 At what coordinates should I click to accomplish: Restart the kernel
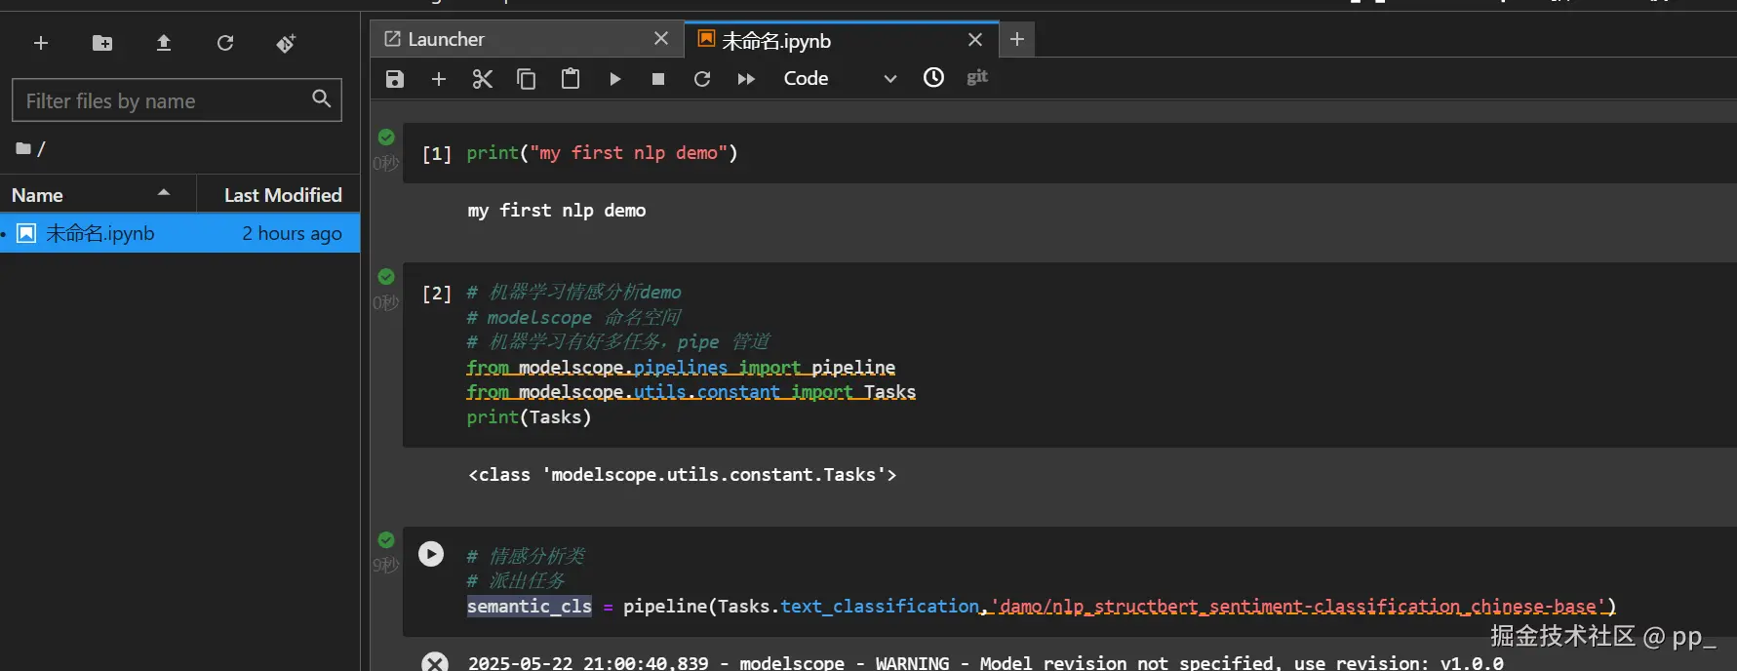click(702, 79)
